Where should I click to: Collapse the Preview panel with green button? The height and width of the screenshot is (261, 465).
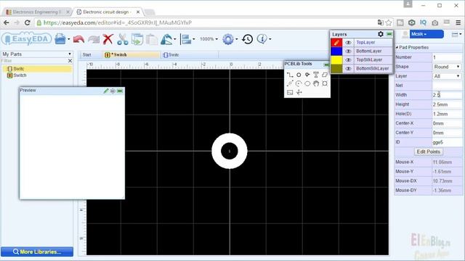tap(120, 91)
